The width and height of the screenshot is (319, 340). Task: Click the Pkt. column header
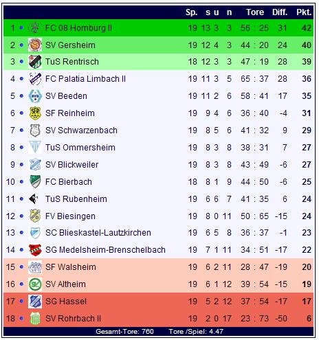(x=304, y=12)
